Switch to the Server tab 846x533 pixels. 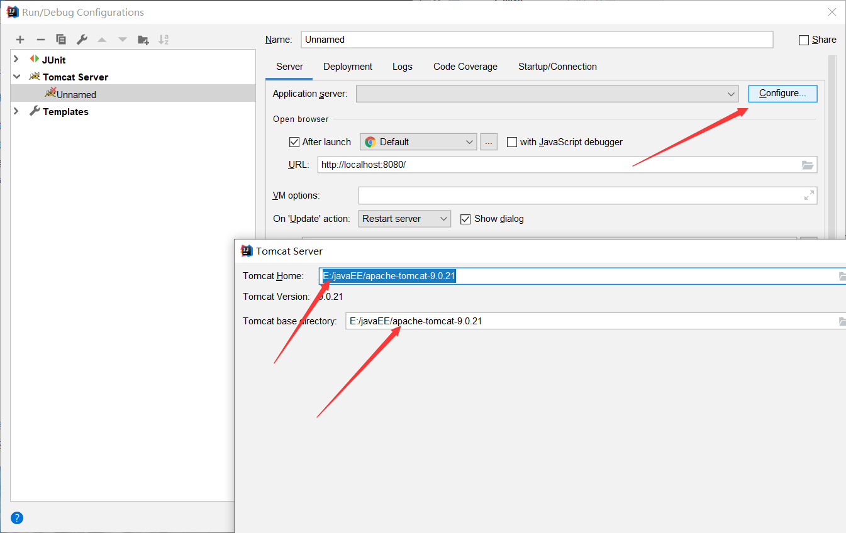coord(289,67)
